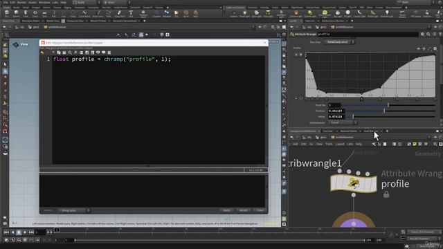Switch to the Render View tab

tap(53, 21)
